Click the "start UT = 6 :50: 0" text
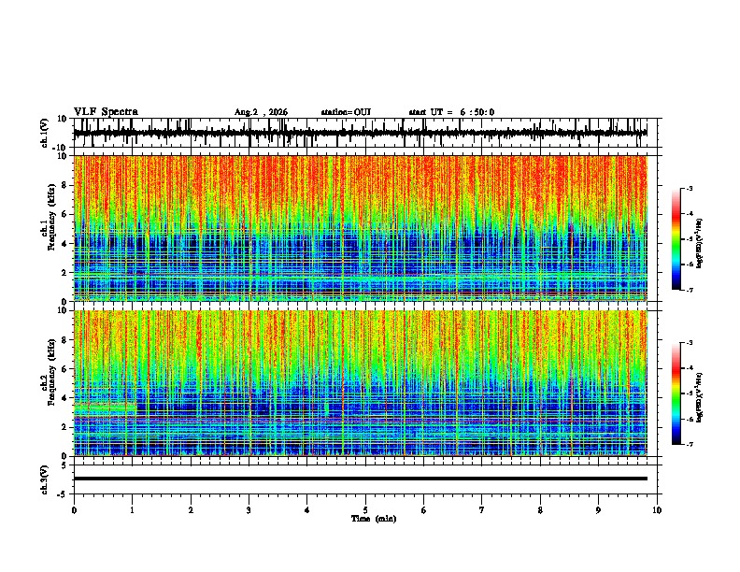The height and width of the screenshot is (572, 740). [451, 112]
